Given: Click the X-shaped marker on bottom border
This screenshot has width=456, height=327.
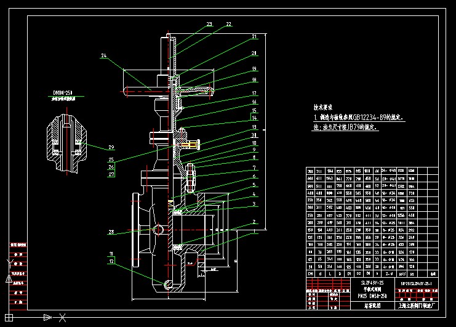Looking at the screenshot, I should [x=62, y=318].
